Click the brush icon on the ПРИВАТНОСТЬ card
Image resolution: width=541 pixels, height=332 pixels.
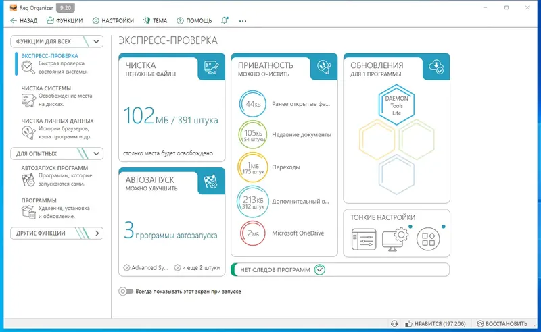(x=324, y=67)
